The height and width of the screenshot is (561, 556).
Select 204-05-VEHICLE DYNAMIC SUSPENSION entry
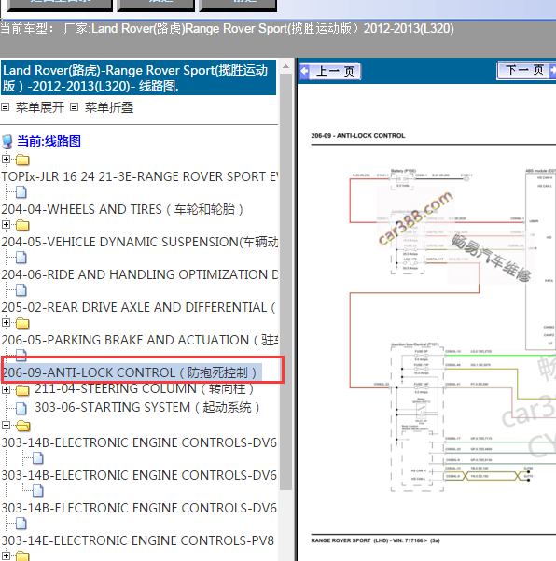coord(139,242)
